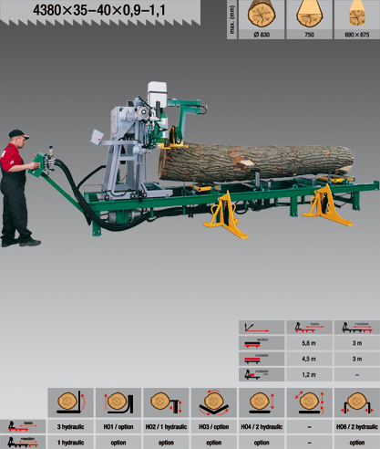The image size is (380, 449).
Task: Click the HO1 log lifter icon
Action: pyautogui.click(x=118, y=402)
